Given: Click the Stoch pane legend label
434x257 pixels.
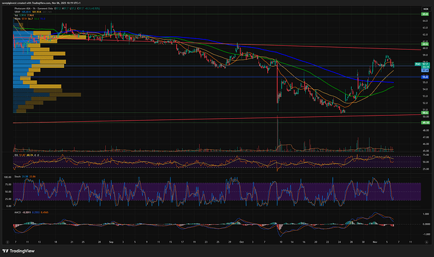Looking at the screenshot, I should click(x=17, y=176).
